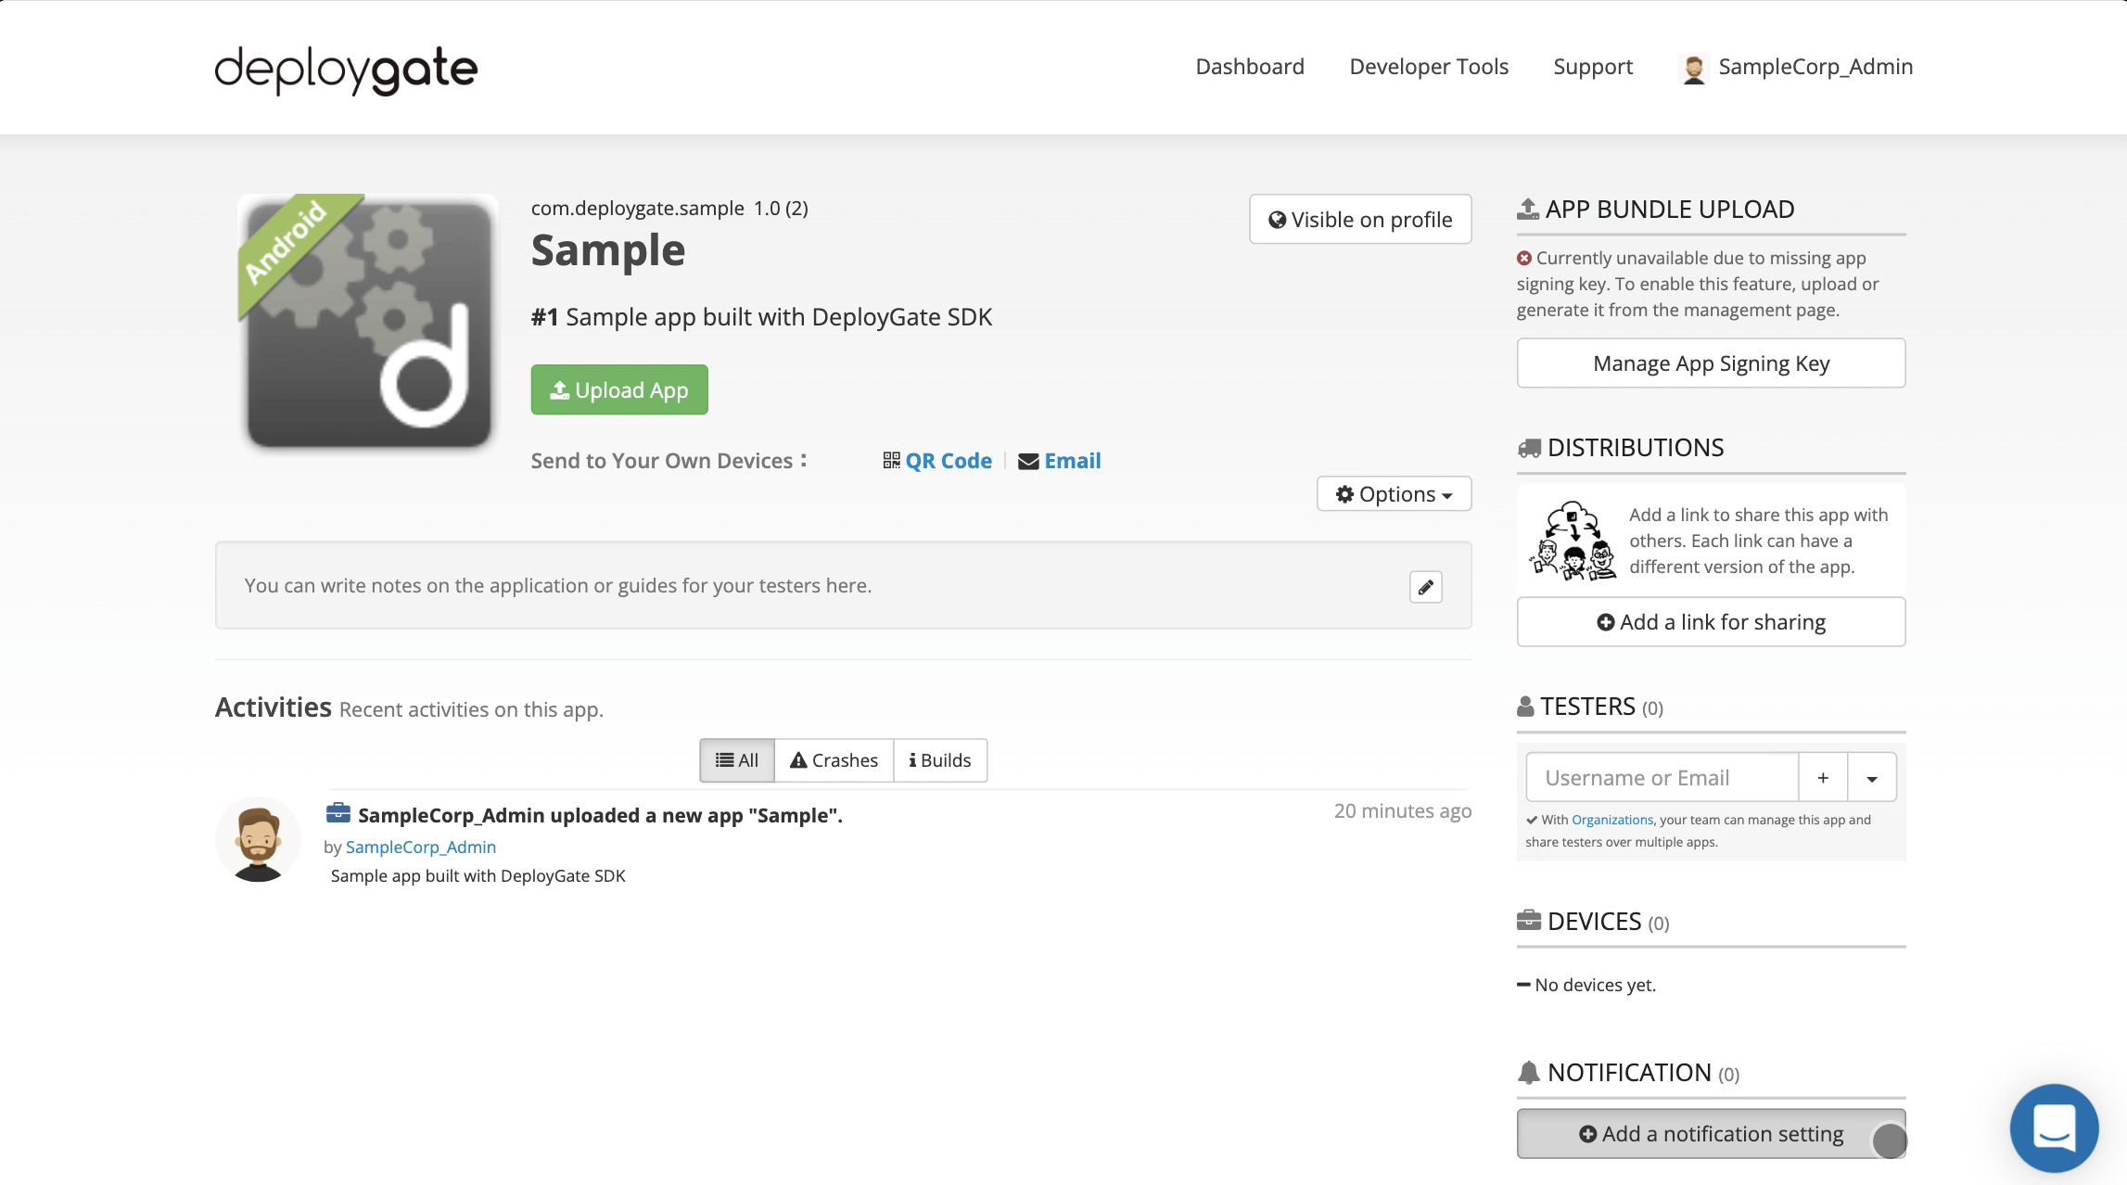
Task: Select the All activities tab
Action: point(737,760)
